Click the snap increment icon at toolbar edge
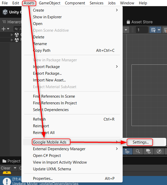Screen dimensions: 167x185 [x=165, y=30]
